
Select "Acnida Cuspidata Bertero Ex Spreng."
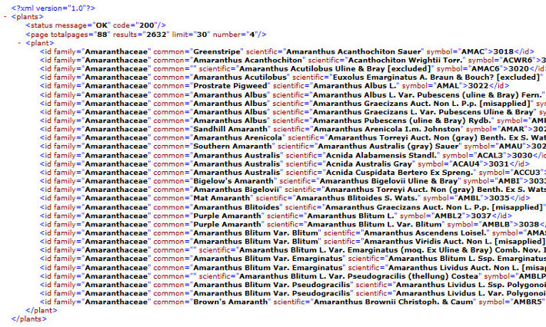coord(399,173)
